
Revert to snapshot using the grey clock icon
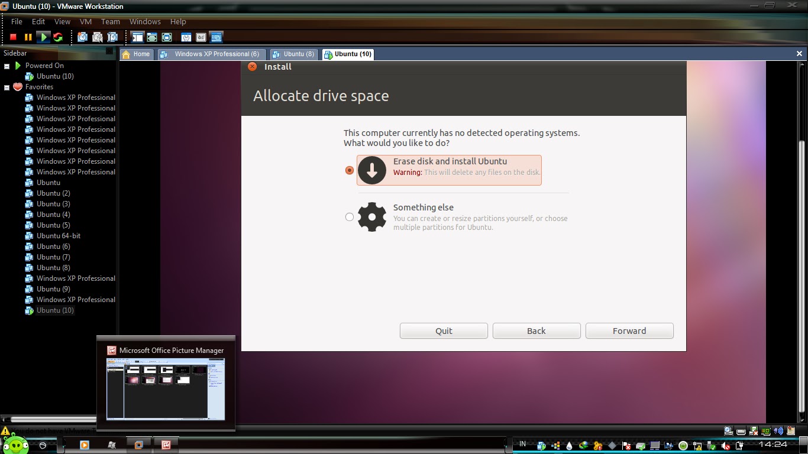pos(97,37)
